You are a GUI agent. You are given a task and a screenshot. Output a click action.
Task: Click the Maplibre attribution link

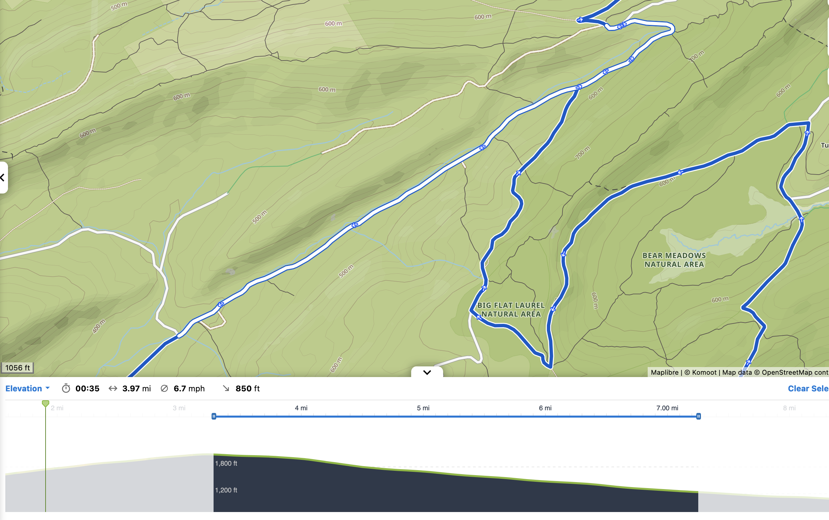pos(665,372)
